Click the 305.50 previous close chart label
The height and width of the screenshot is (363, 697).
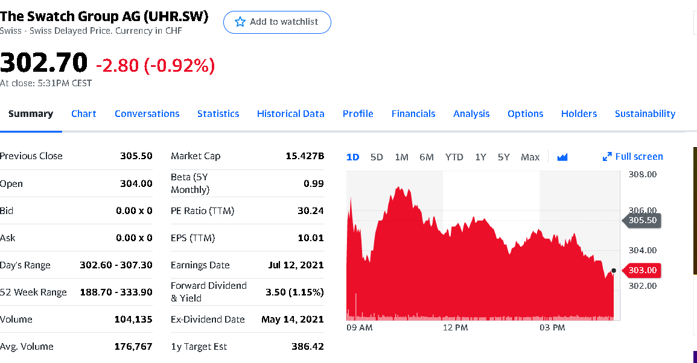click(641, 220)
